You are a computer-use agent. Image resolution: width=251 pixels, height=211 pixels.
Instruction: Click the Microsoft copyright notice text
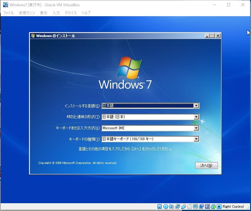pos(78,163)
